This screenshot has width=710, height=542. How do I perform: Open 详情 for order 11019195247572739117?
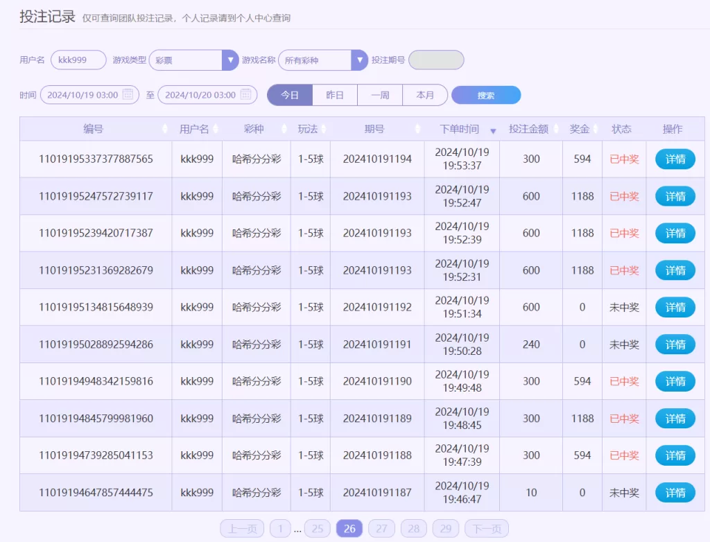click(675, 196)
